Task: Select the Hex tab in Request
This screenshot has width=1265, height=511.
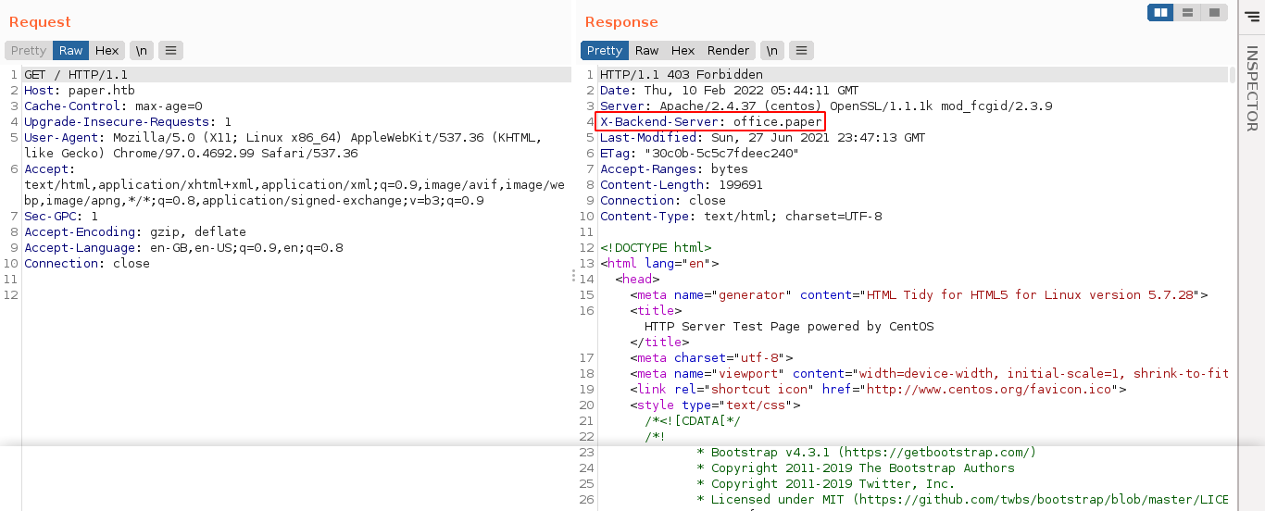Action: [106, 51]
